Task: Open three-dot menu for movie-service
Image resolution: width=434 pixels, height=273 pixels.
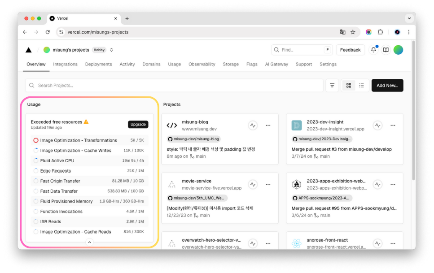Action: (268, 184)
